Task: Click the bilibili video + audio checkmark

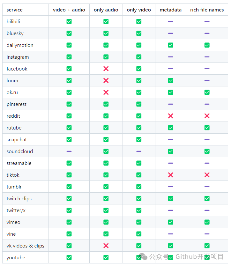Action: pos(69,22)
